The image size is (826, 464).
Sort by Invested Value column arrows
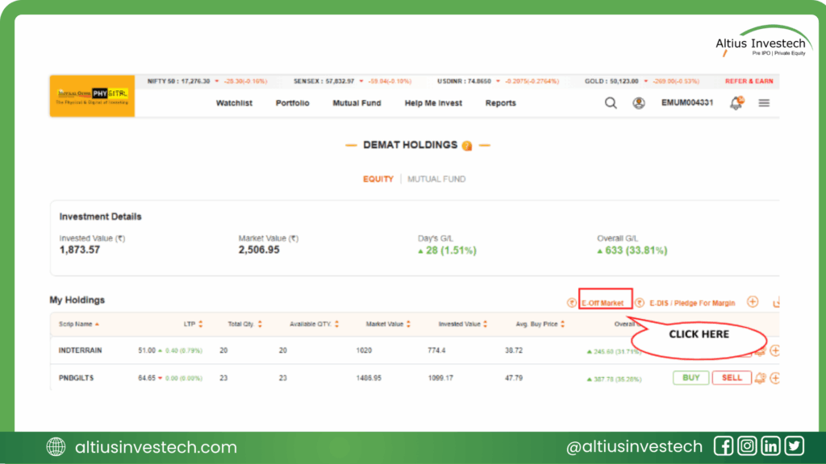[x=485, y=325]
